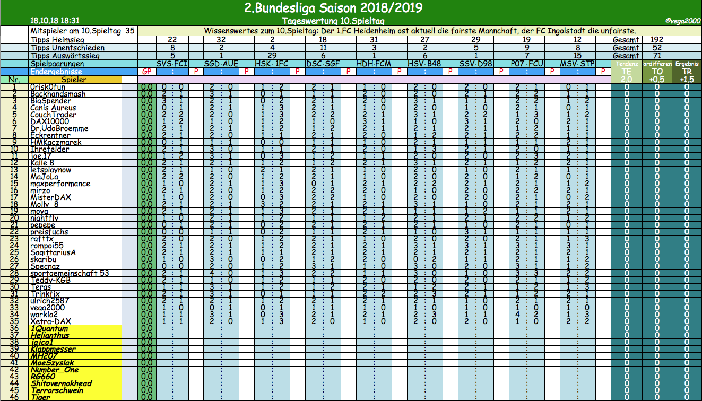The width and height of the screenshot is (702, 401).
Task: Select the yellow row "MoeSzyslak"
Action: pos(75,363)
